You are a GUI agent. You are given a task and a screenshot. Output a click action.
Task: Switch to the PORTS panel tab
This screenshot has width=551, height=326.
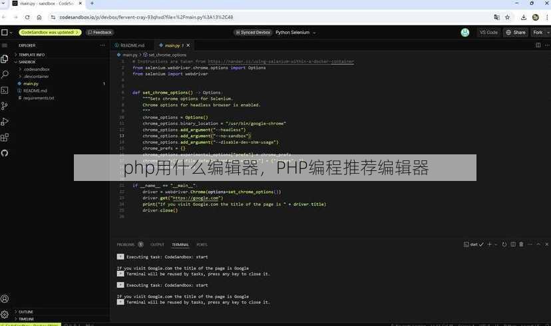(x=202, y=245)
